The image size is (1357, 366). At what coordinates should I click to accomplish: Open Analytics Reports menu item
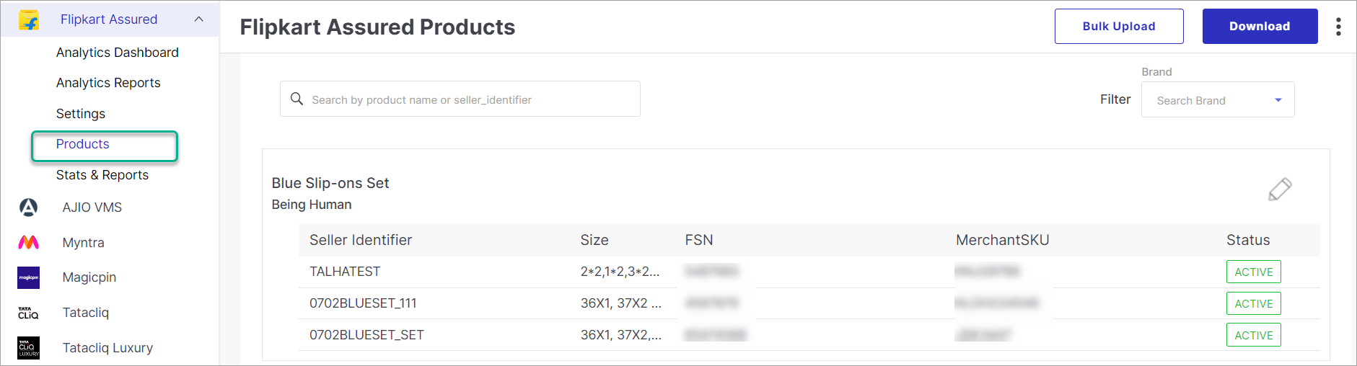(108, 83)
